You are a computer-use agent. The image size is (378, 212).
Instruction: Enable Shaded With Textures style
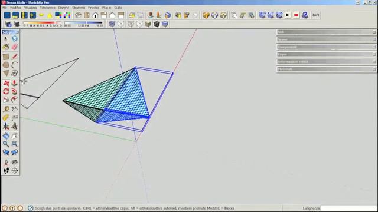pos(157,24)
